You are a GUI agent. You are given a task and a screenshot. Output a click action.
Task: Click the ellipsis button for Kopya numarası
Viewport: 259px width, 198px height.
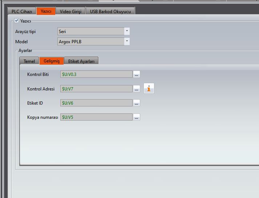click(x=137, y=117)
